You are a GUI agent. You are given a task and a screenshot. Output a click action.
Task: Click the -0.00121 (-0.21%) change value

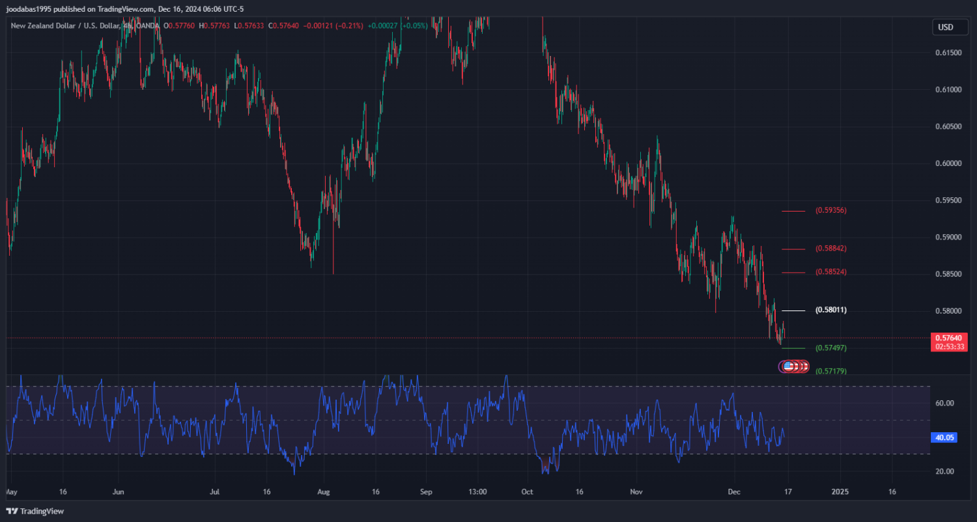click(x=333, y=26)
